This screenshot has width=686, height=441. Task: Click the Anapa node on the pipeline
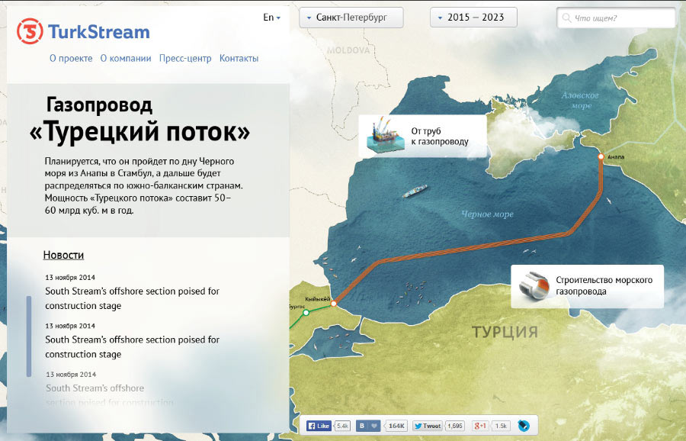click(x=601, y=156)
